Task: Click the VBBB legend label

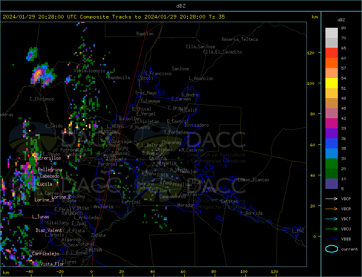Action: tap(346, 239)
